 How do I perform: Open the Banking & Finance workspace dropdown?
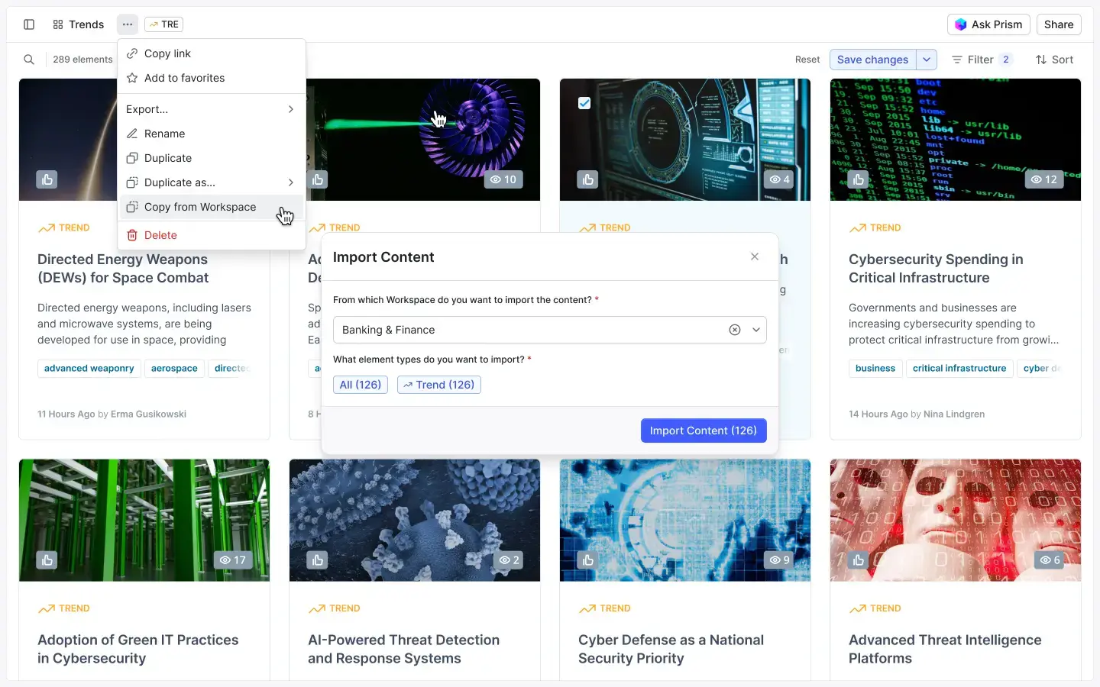click(756, 330)
